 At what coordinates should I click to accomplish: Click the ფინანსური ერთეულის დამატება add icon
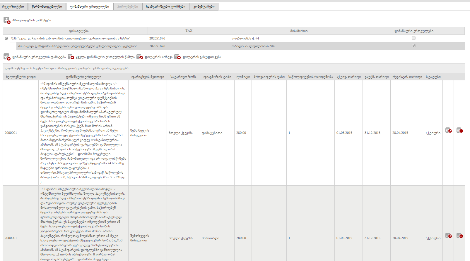coord(7,57)
